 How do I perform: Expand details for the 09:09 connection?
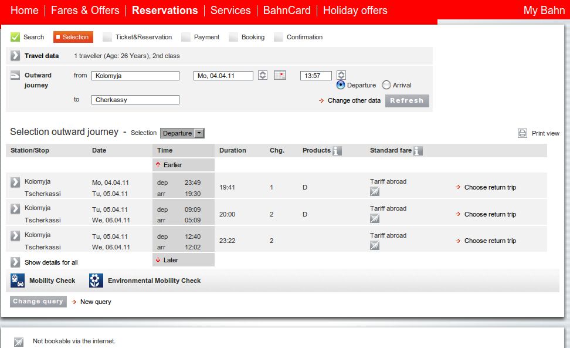[15, 209]
